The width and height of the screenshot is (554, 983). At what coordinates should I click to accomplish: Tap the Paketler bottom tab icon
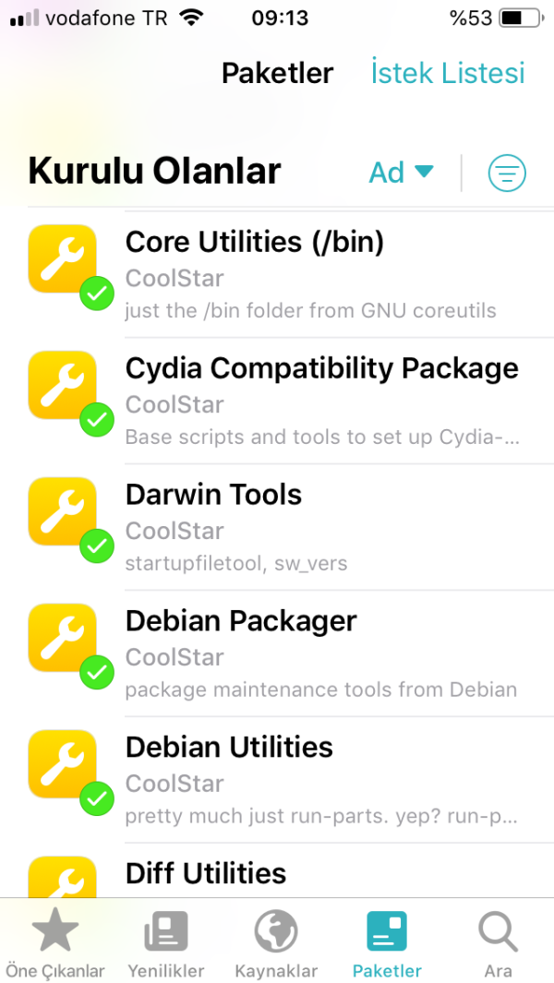click(x=387, y=932)
